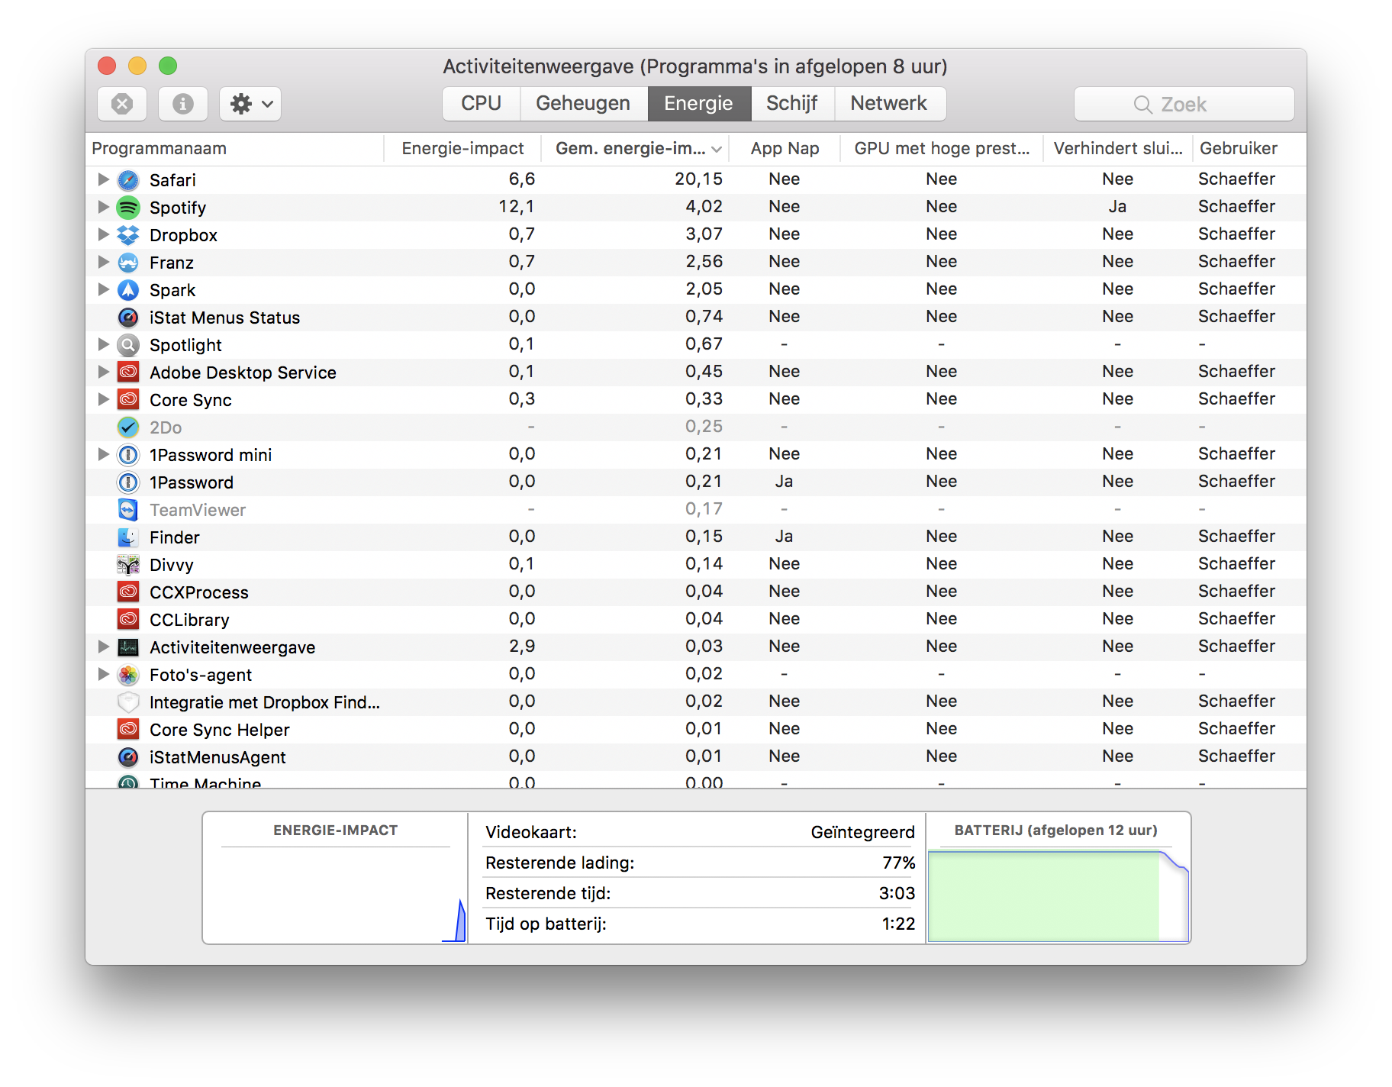Image resolution: width=1392 pixels, height=1087 pixels.
Task: Click the Activiteitenweergave app icon
Action: [x=128, y=647]
